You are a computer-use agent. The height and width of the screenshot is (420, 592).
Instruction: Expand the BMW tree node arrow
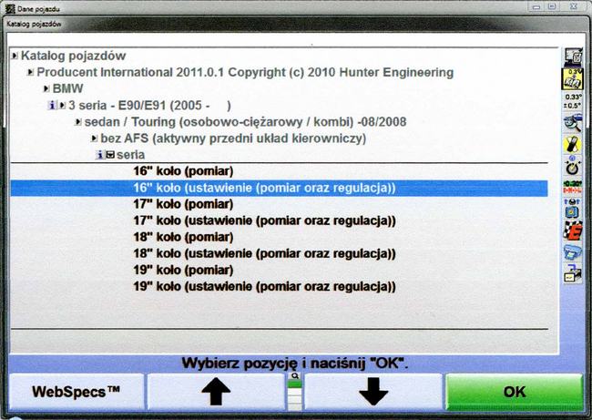[x=46, y=89]
